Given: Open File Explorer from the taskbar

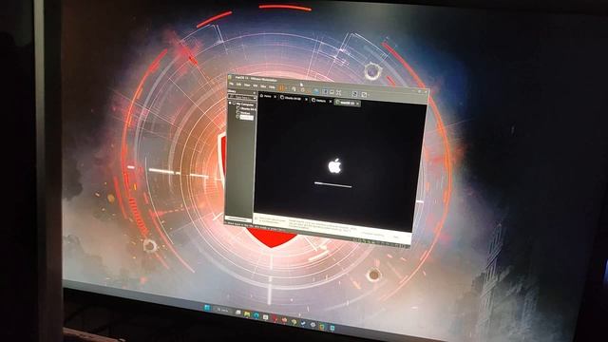Looking at the screenshot, I should pyautogui.click(x=247, y=314).
